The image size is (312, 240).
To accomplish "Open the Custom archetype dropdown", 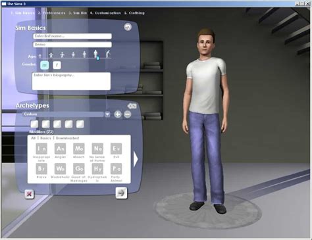I will (107, 114).
